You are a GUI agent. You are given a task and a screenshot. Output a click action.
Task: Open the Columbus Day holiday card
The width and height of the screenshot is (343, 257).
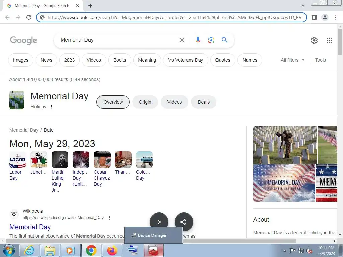tap(144, 166)
